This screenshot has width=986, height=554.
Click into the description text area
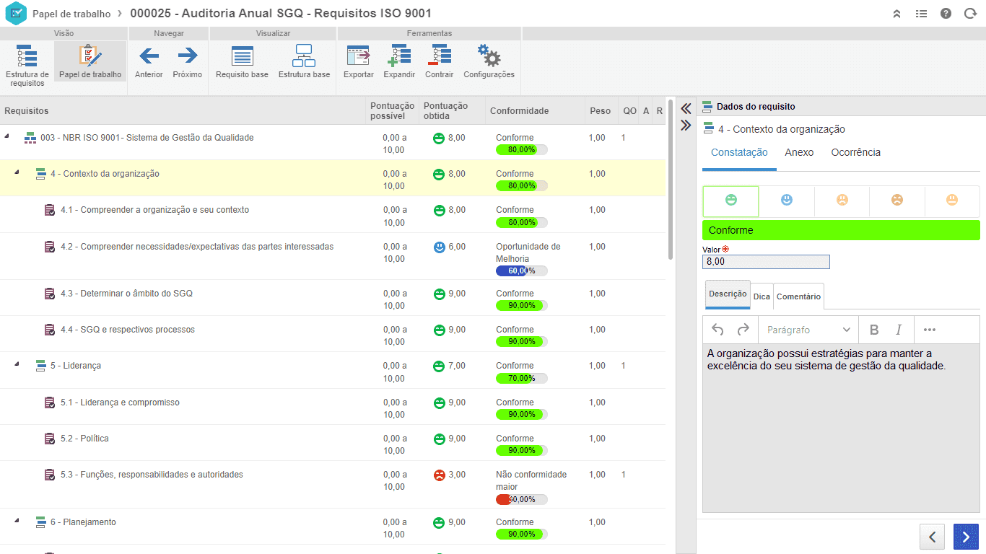[841, 428]
